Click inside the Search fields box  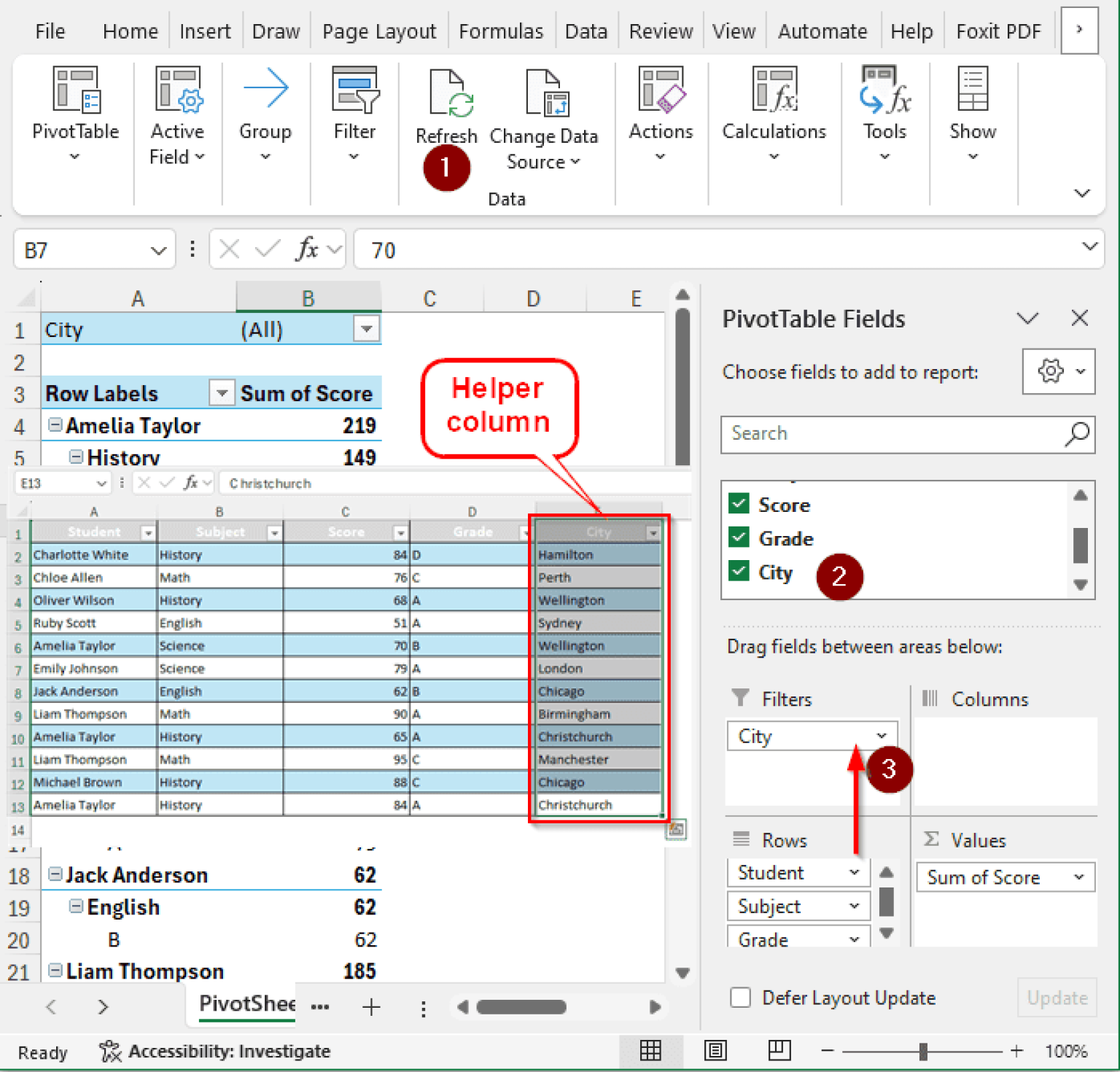tap(875, 434)
